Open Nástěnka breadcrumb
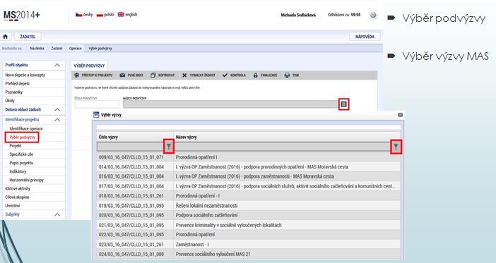Screen dimensions: 496x263 coord(37,49)
